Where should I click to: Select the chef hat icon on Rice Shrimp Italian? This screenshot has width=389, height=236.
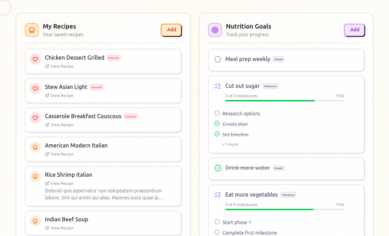tap(35, 176)
